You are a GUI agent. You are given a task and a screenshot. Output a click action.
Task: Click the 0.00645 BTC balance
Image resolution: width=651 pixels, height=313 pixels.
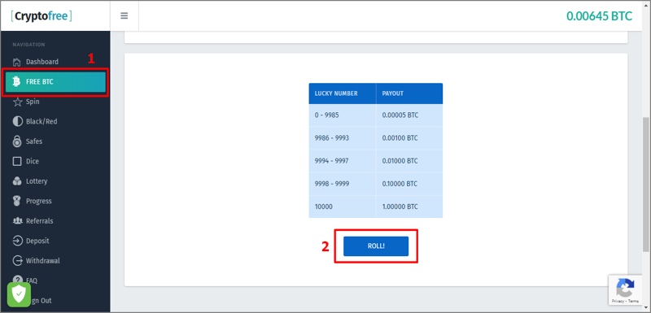click(x=599, y=15)
